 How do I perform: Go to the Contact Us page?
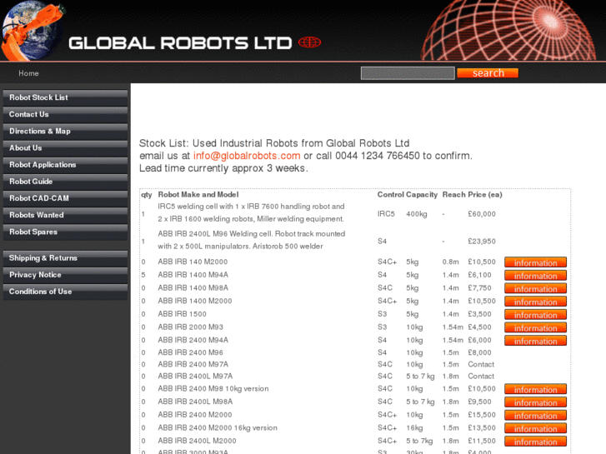pyautogui.click(x=65, y=114)
